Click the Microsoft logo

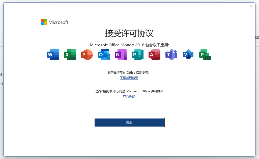point(55,22)
